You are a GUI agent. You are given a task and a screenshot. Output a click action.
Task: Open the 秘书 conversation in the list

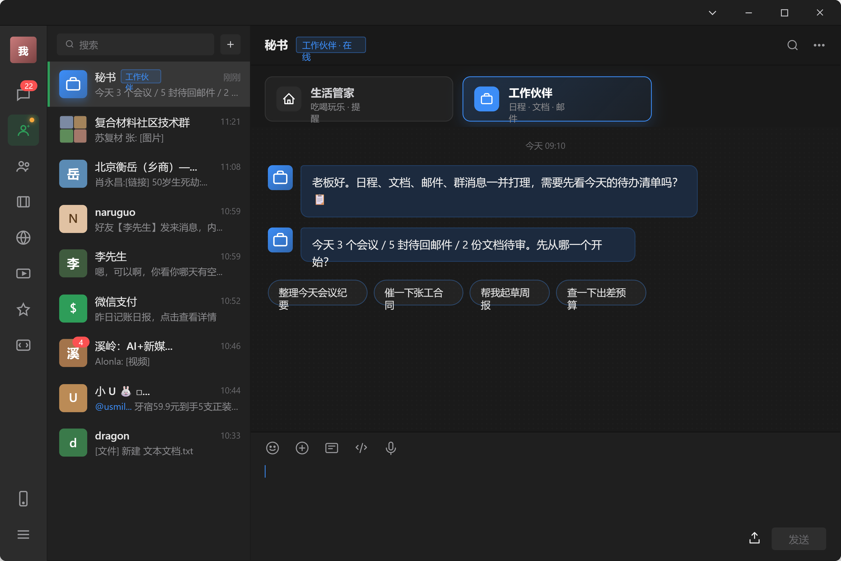149,84
